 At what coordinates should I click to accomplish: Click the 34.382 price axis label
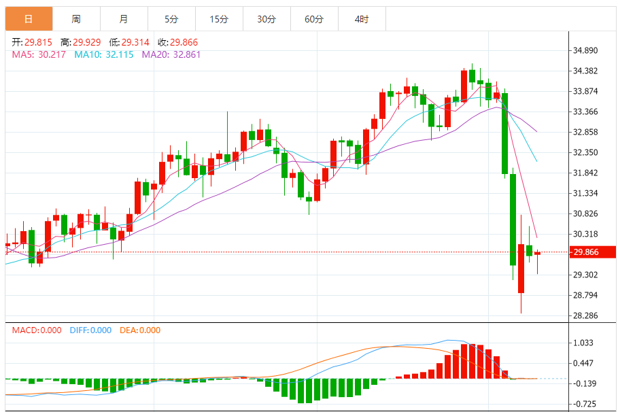pyautogui.click(x=585, y=71)
